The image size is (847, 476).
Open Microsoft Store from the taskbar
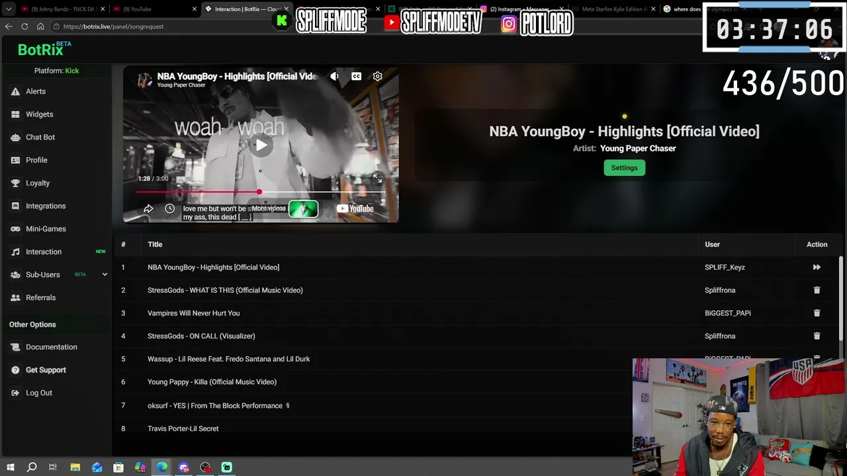click(118, 467)
